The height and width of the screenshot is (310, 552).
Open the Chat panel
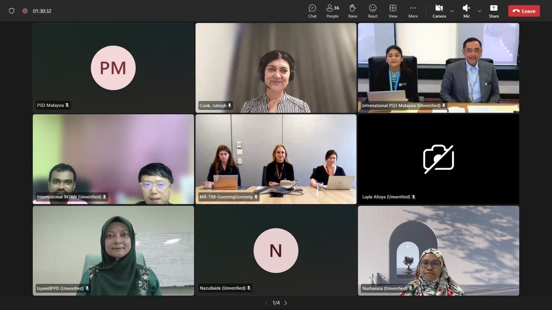click(312, 11)
